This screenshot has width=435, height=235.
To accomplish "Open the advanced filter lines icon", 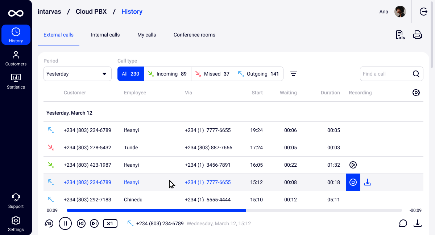I will coord(294,74).
